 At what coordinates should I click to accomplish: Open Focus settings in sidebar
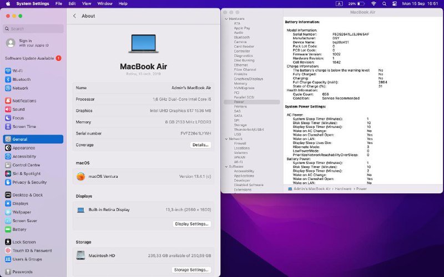tap(14, 118)
